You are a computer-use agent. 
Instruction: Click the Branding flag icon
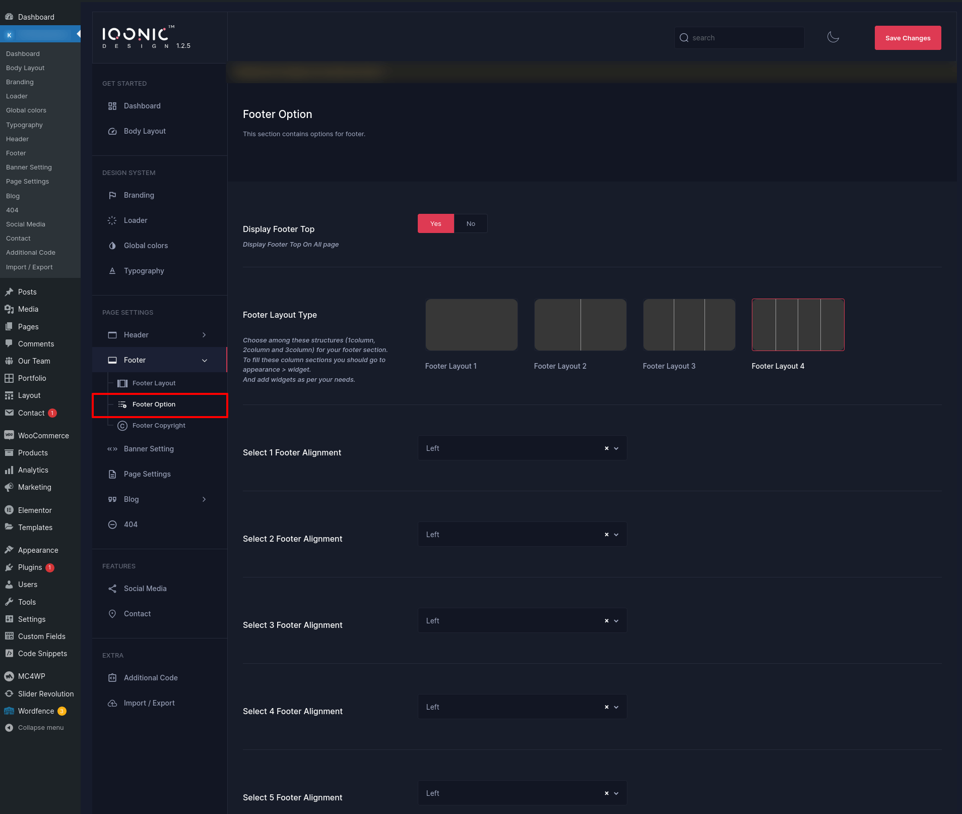pos(112,195)
